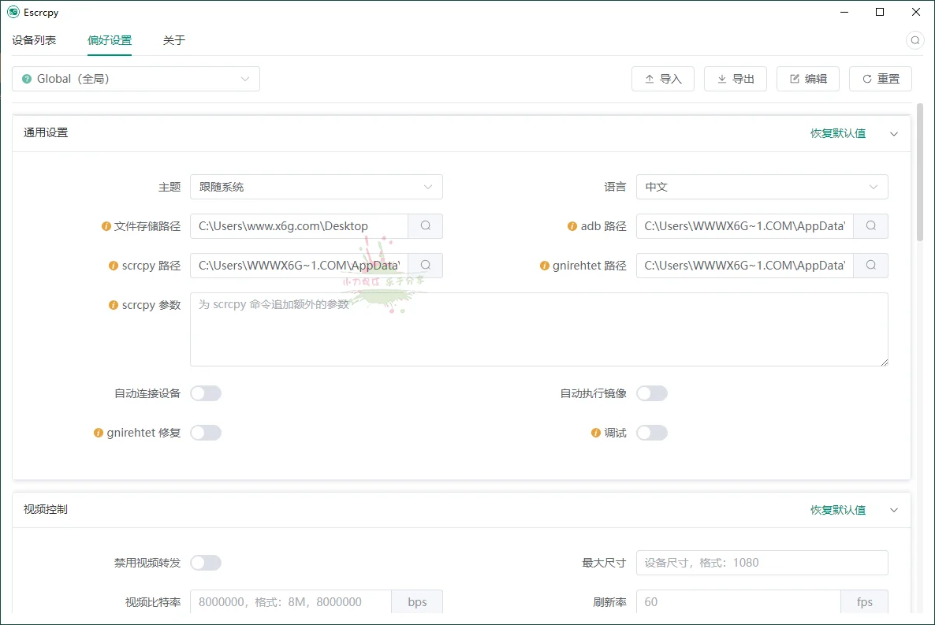935x625 pixels.
Task: Open the 主题 dropdown showing 跟随系统
Action: coord(315,187)
